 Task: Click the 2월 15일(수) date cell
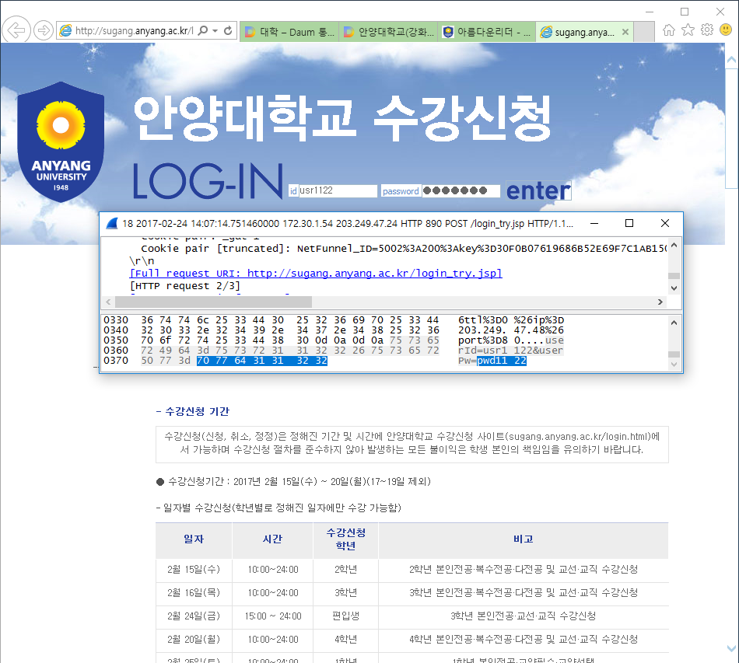[194, 569]
